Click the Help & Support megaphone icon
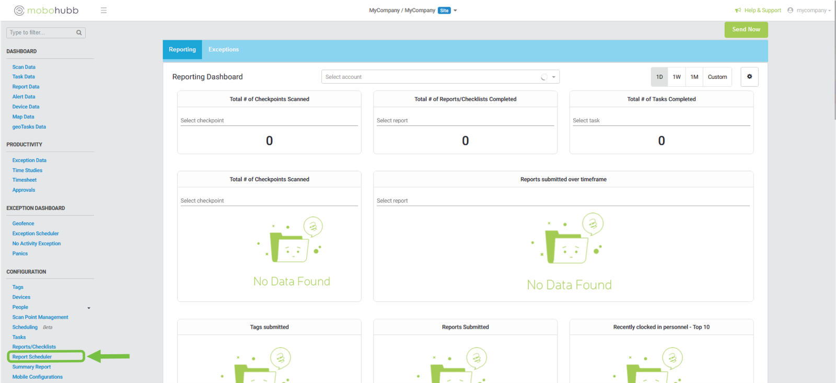This screenshot has height=383, width=836. pos(738,10)
